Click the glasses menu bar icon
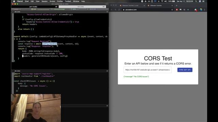This screenshot has height=122, width=218. [x=149, y=1]
